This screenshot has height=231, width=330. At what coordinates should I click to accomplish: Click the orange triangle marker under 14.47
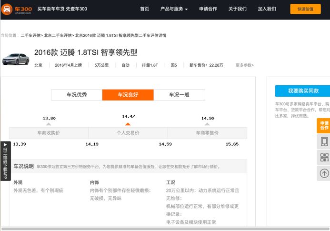128,124
